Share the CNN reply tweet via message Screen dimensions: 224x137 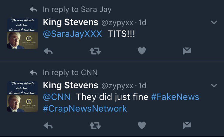pyautogui.click(x=187, y=126)
